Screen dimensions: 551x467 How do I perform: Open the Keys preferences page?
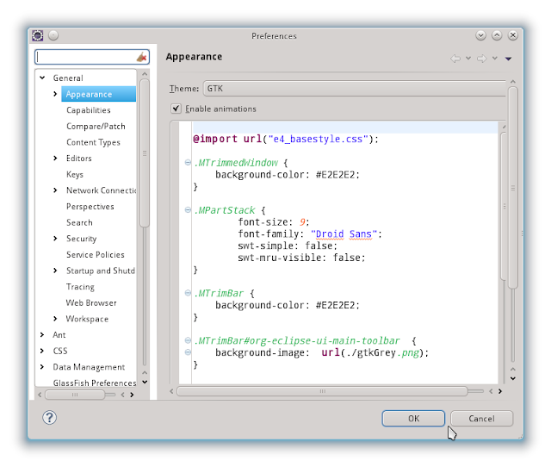(x=75, y=174)
